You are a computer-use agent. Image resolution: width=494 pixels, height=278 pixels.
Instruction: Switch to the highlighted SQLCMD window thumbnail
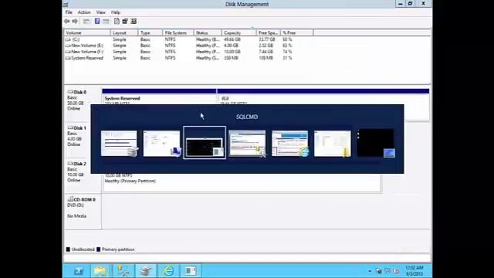pos(205,143)
